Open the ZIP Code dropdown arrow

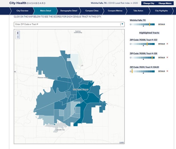[x=122, y=24]
